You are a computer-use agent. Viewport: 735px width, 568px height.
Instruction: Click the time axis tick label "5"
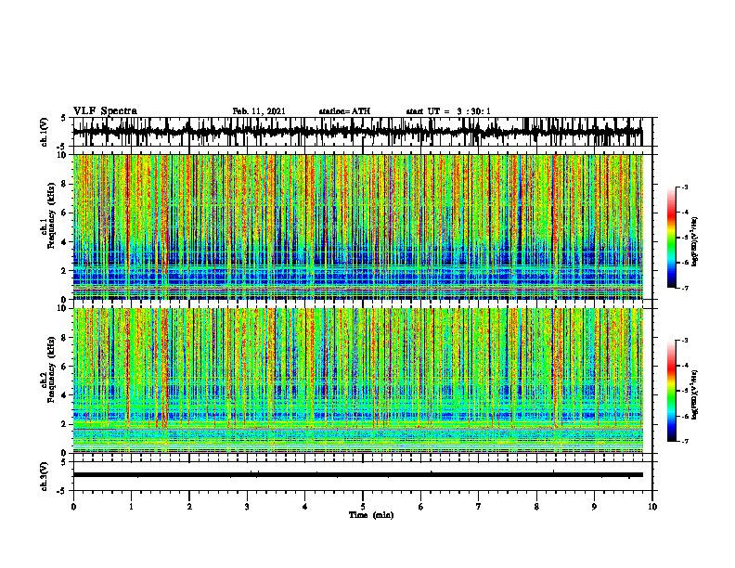point(363,507)
